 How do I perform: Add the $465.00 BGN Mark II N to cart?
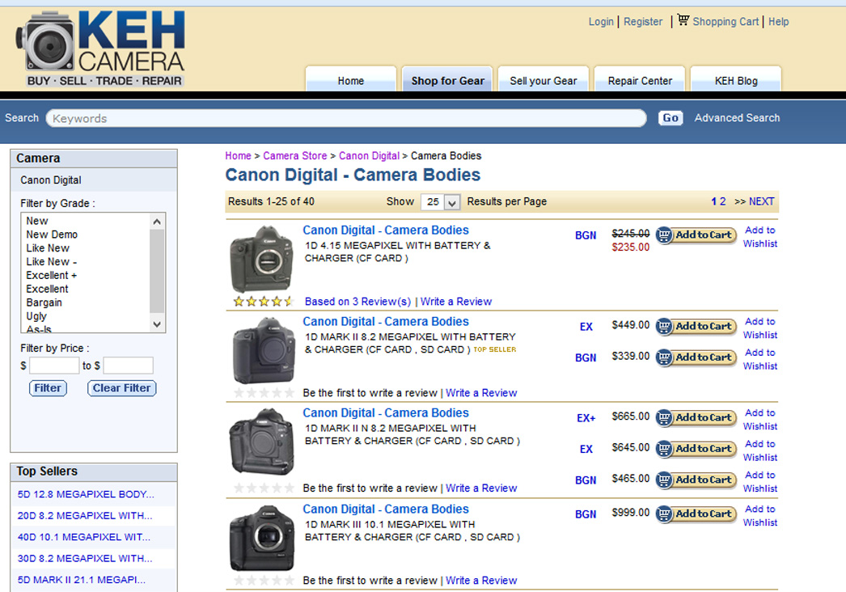tap(696, 480)
